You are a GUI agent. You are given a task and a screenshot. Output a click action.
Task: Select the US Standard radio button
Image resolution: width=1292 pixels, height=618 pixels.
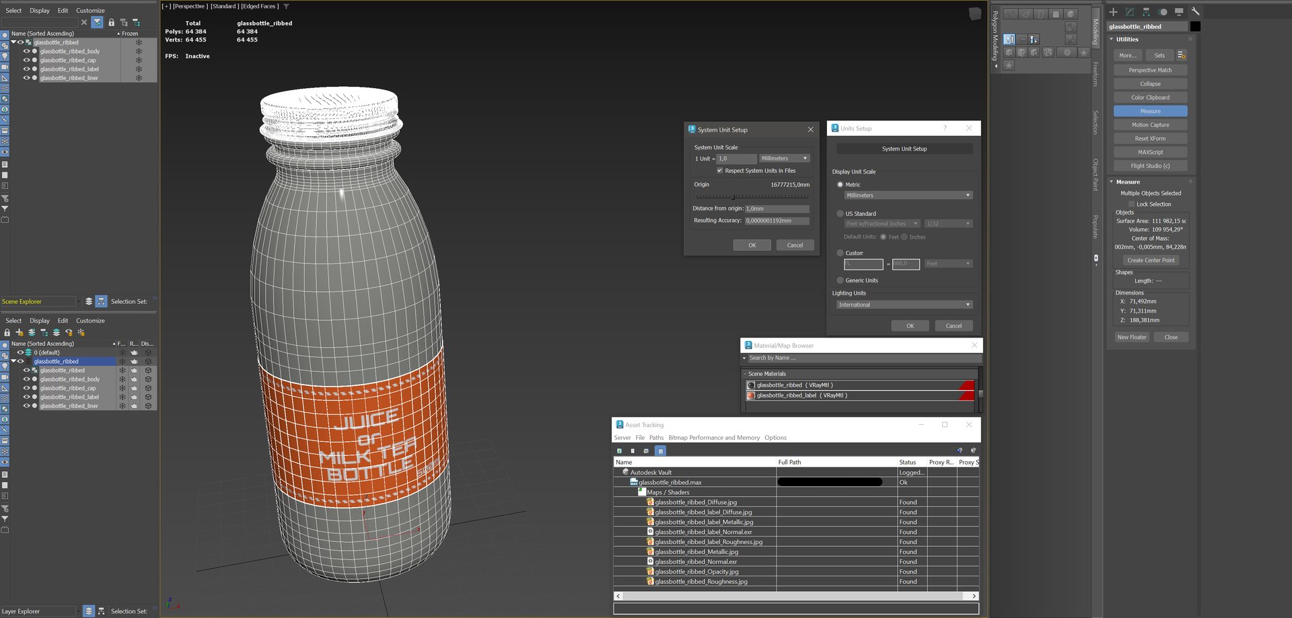point(840,213)
